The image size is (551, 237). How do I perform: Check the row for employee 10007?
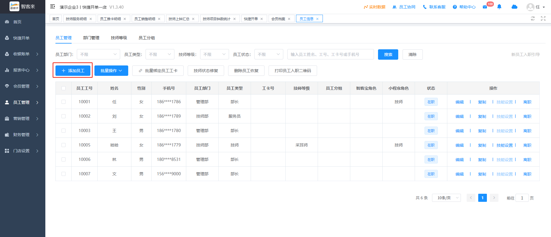[x=64, y=174]
